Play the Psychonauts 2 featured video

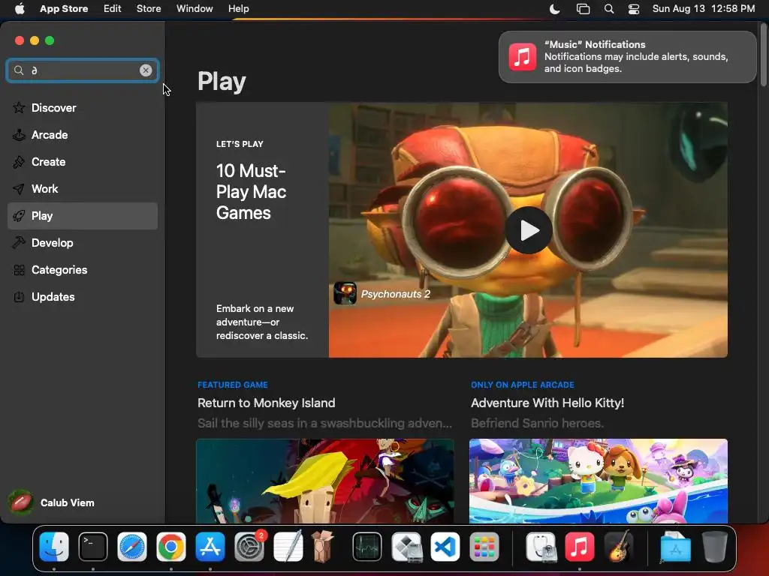(528, 230)
